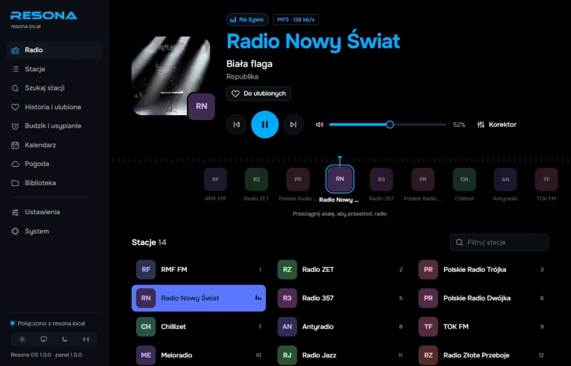Select the light theme sun icon
Viewport: 571px width, 366px height.
[22, 339]
